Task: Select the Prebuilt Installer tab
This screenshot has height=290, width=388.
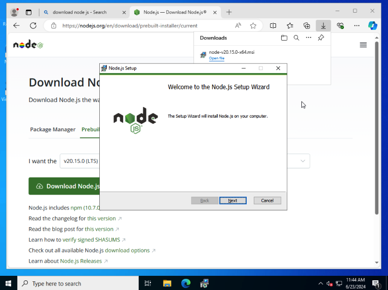Action: click(90, 129)
